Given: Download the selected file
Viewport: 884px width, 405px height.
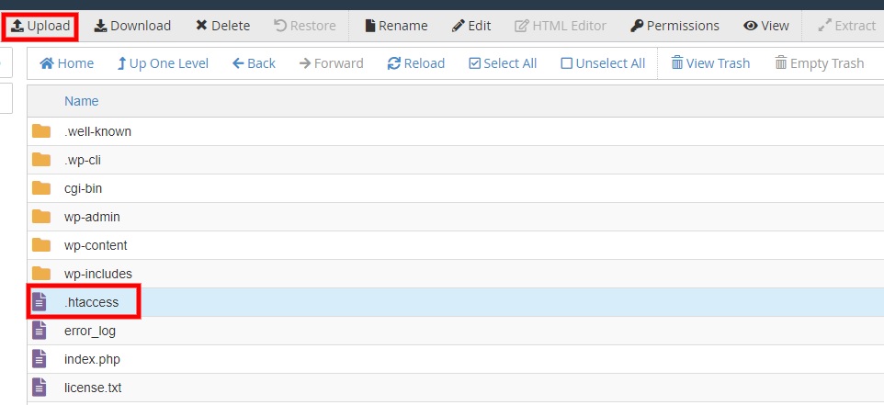Looking at the screenshot, I should pyautogui.click(x=132, y=26).
